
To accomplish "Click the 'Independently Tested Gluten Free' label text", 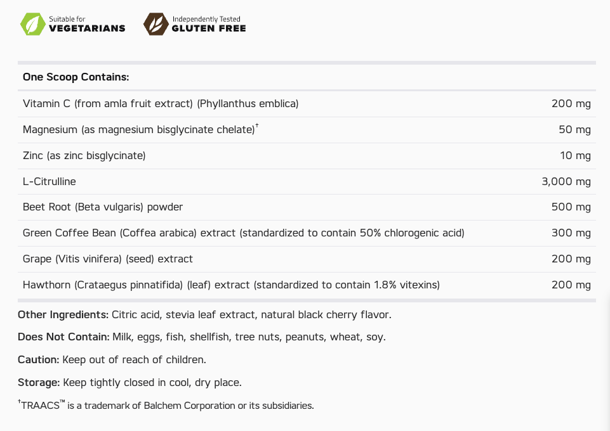I will 209,24.
